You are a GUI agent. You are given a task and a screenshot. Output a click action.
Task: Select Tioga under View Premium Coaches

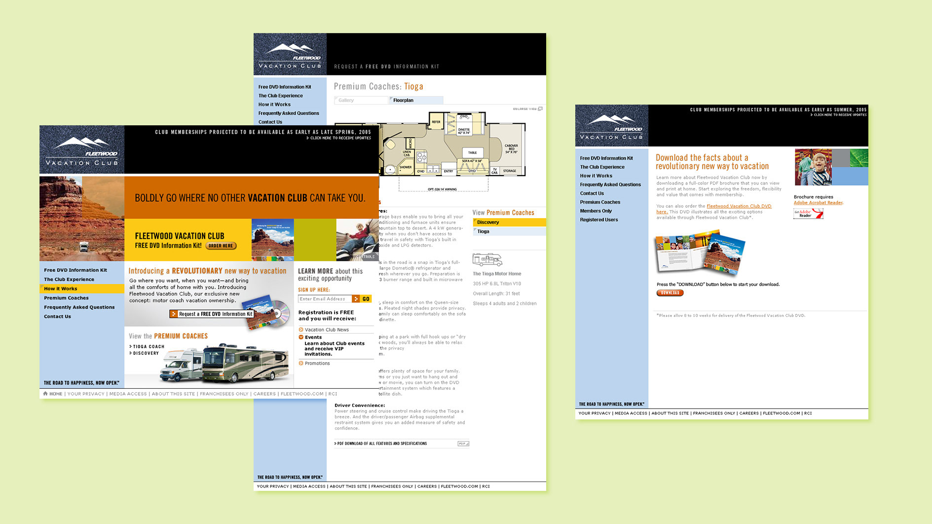pyautogui.click(x=509, y=231)
